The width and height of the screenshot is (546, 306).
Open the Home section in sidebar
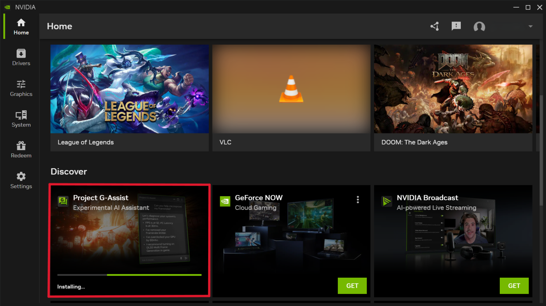(21, 27)
